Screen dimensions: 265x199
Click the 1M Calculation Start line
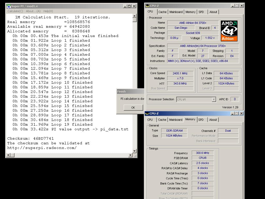[x=63, y=17]
